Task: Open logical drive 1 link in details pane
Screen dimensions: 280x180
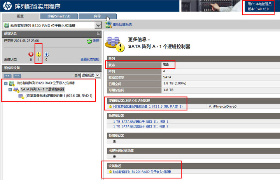Action: point(148,107)
